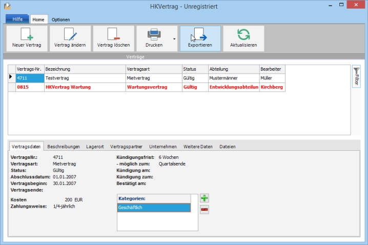This screenshot has width=368, height=245.
Task: Switch to the Optionen ribbon tab
Action: click(x=60, y=19)
